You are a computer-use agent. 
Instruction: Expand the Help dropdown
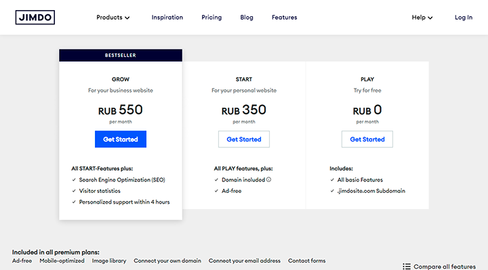(422, 18)
